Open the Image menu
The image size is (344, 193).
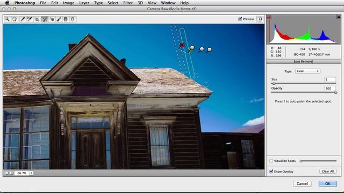[69, 3]
